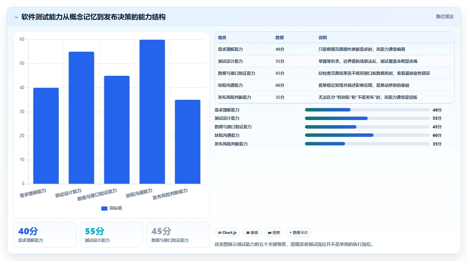Click the lightning icon beside the page title

pos(16,17)
